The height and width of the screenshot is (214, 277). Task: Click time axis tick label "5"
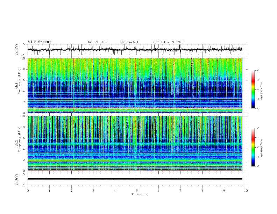point(137,191)
